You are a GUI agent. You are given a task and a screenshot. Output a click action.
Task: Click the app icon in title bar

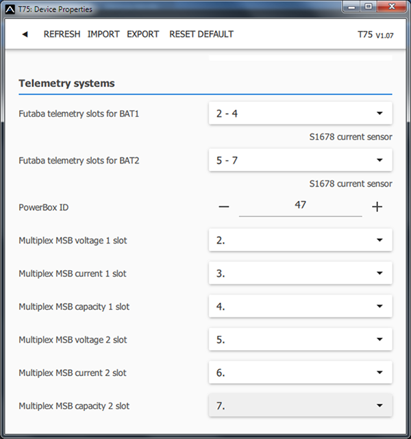coord(9,9)
